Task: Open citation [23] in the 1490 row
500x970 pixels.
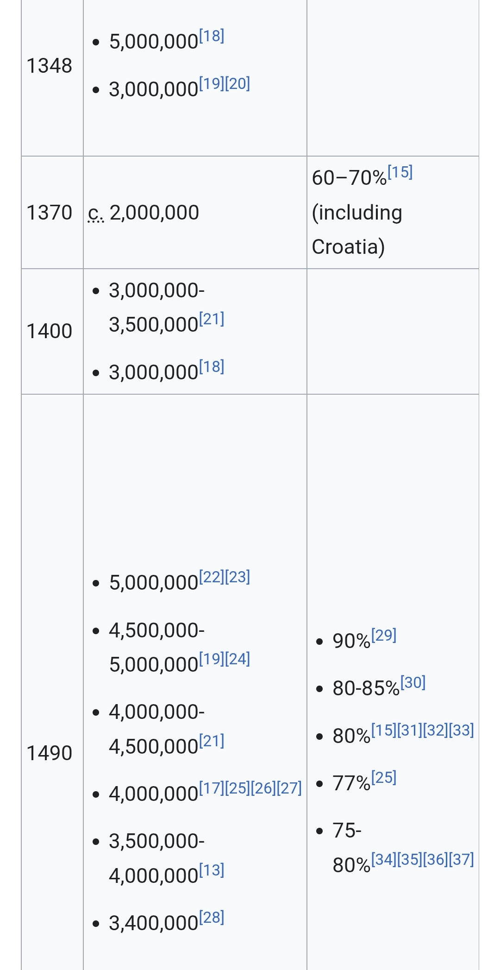Action: click(x=237, y=577)
